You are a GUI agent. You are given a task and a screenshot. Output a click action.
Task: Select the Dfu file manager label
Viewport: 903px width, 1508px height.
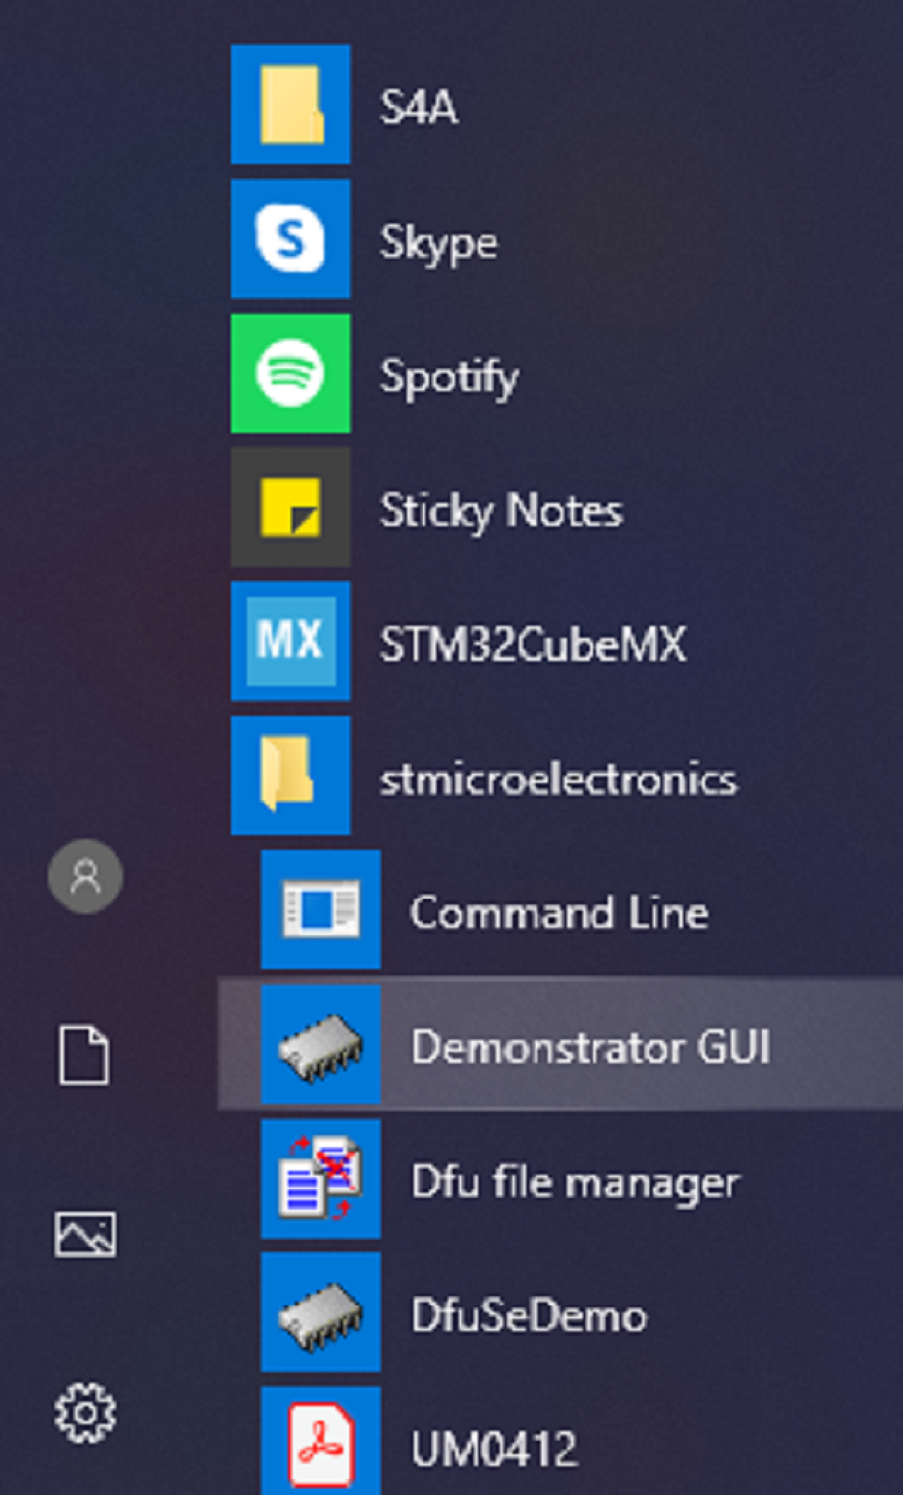pyautogui.click(x=575, y=1183)
